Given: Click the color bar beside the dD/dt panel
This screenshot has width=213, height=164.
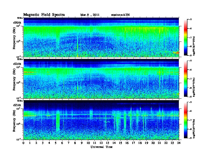Looking at the screenshot, I should click(x=186, y=79).
